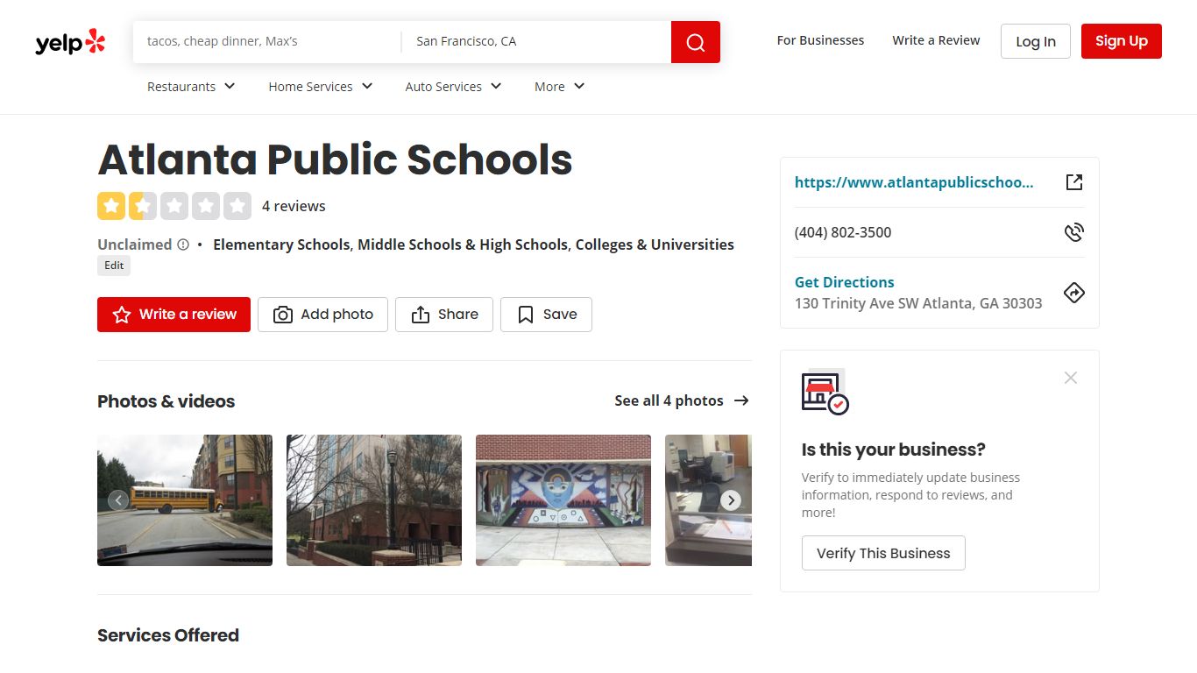The image size is (1197, 673).
Task: Click the red search magnifier button
Action: pos(696,42)
